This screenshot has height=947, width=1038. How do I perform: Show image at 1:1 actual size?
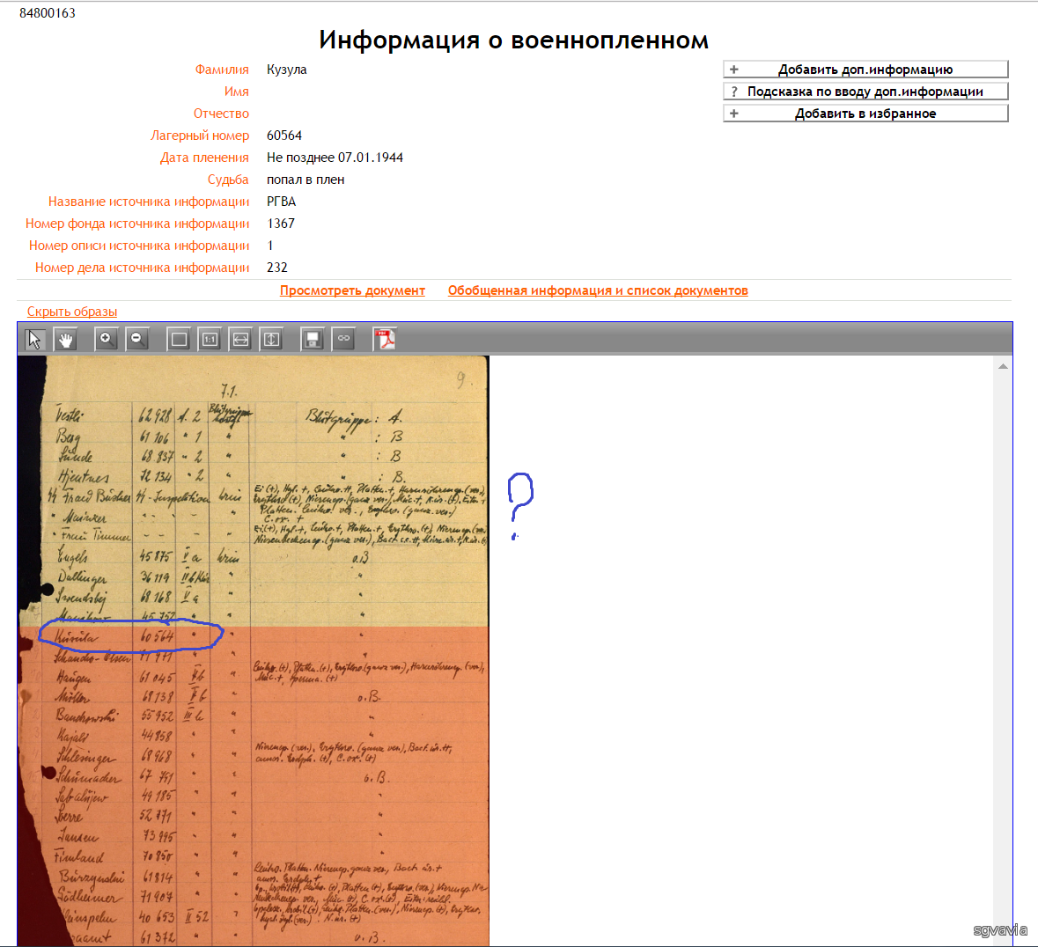pos(210,340)
